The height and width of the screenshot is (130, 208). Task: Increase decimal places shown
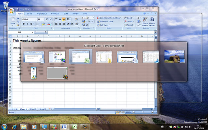coord(84,25)
